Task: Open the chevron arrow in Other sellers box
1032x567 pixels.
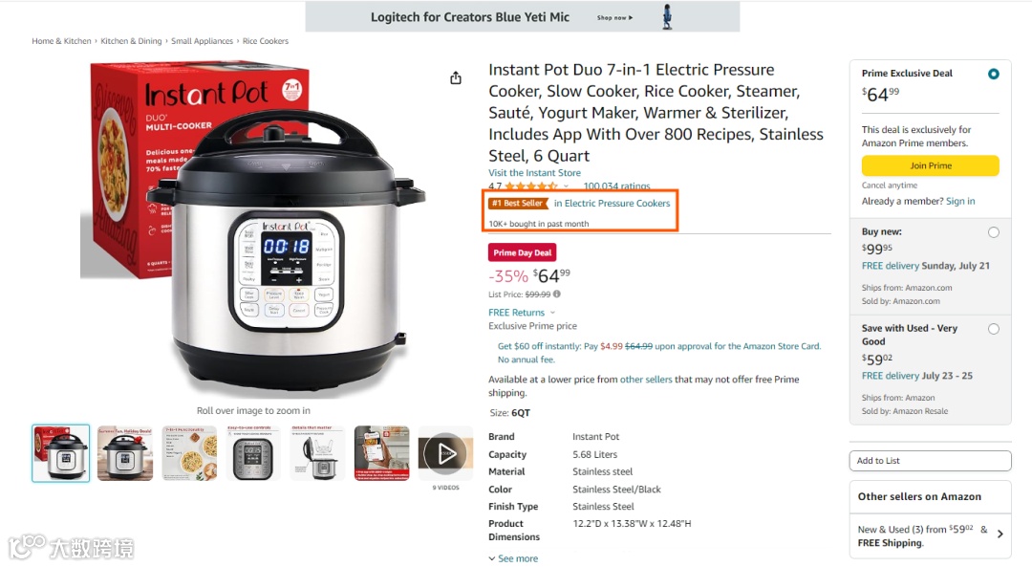Action: (x=1000, y=534)
